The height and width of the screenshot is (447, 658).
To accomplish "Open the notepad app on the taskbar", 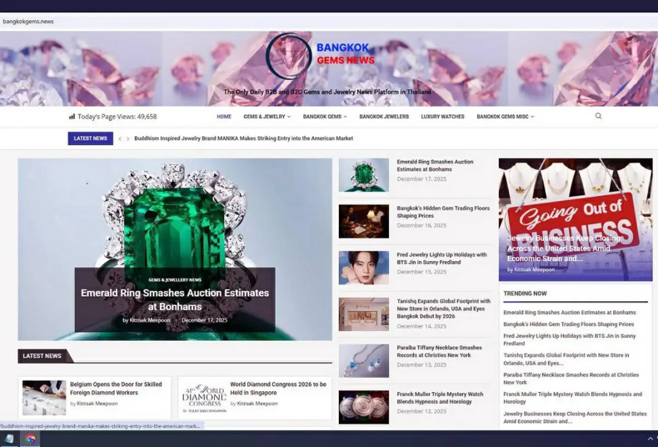I will (x=11, y=439).
